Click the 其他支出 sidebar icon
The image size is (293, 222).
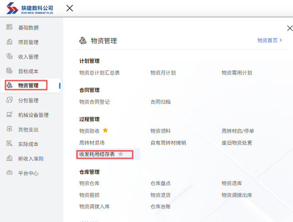click(x=9, y=129)
